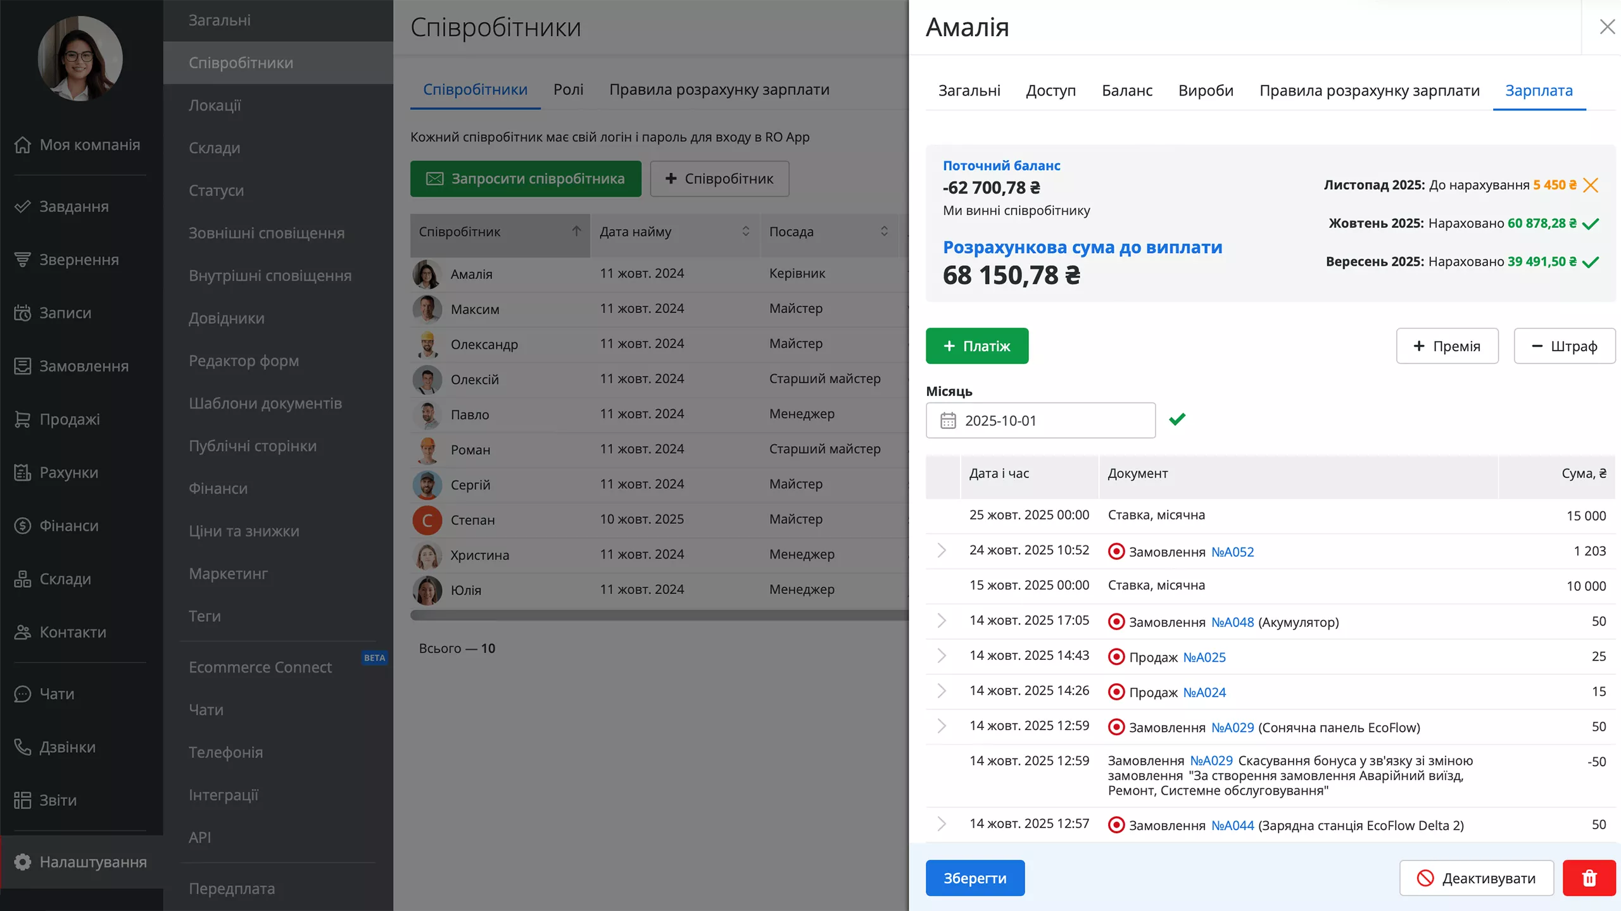
Task: Switch to the Баланс tab
Action: (1127, 90)
